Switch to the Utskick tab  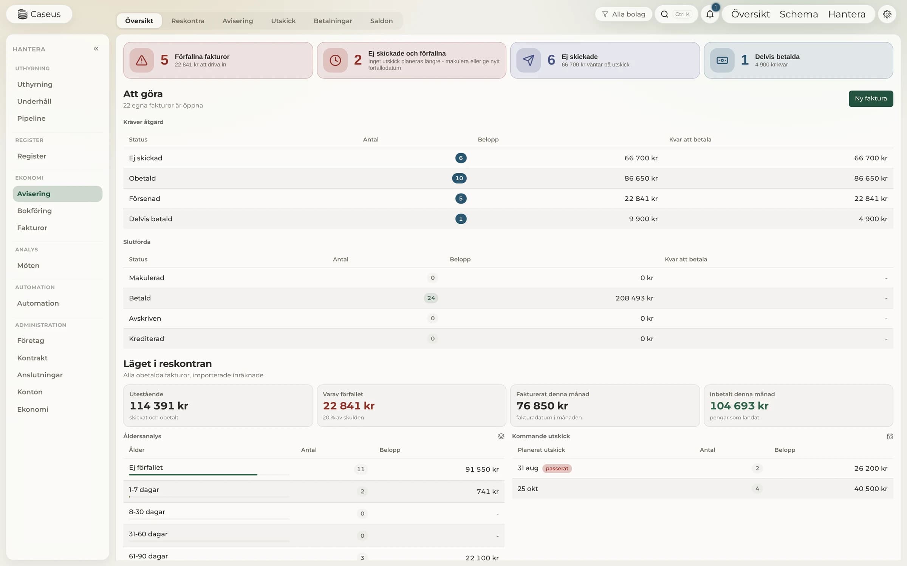pyautogui.click(x=283, y=21)
